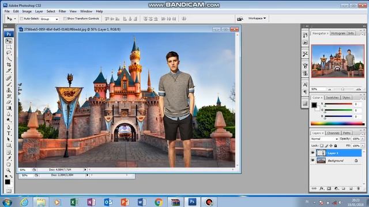Switch to the Channels tab
This screenshot has height=207, width=369.
tap(333, 133)
